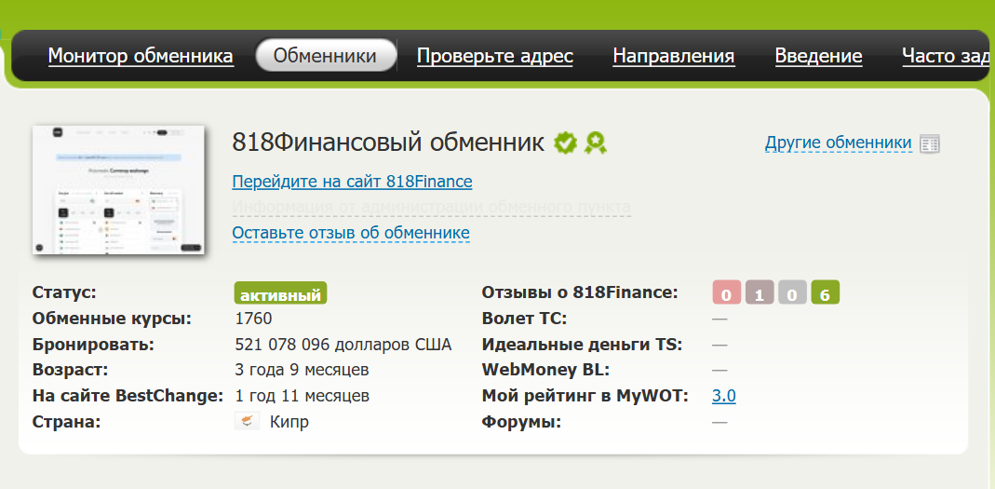Click the Отзывы о 818Finance label

pos(580,292)
